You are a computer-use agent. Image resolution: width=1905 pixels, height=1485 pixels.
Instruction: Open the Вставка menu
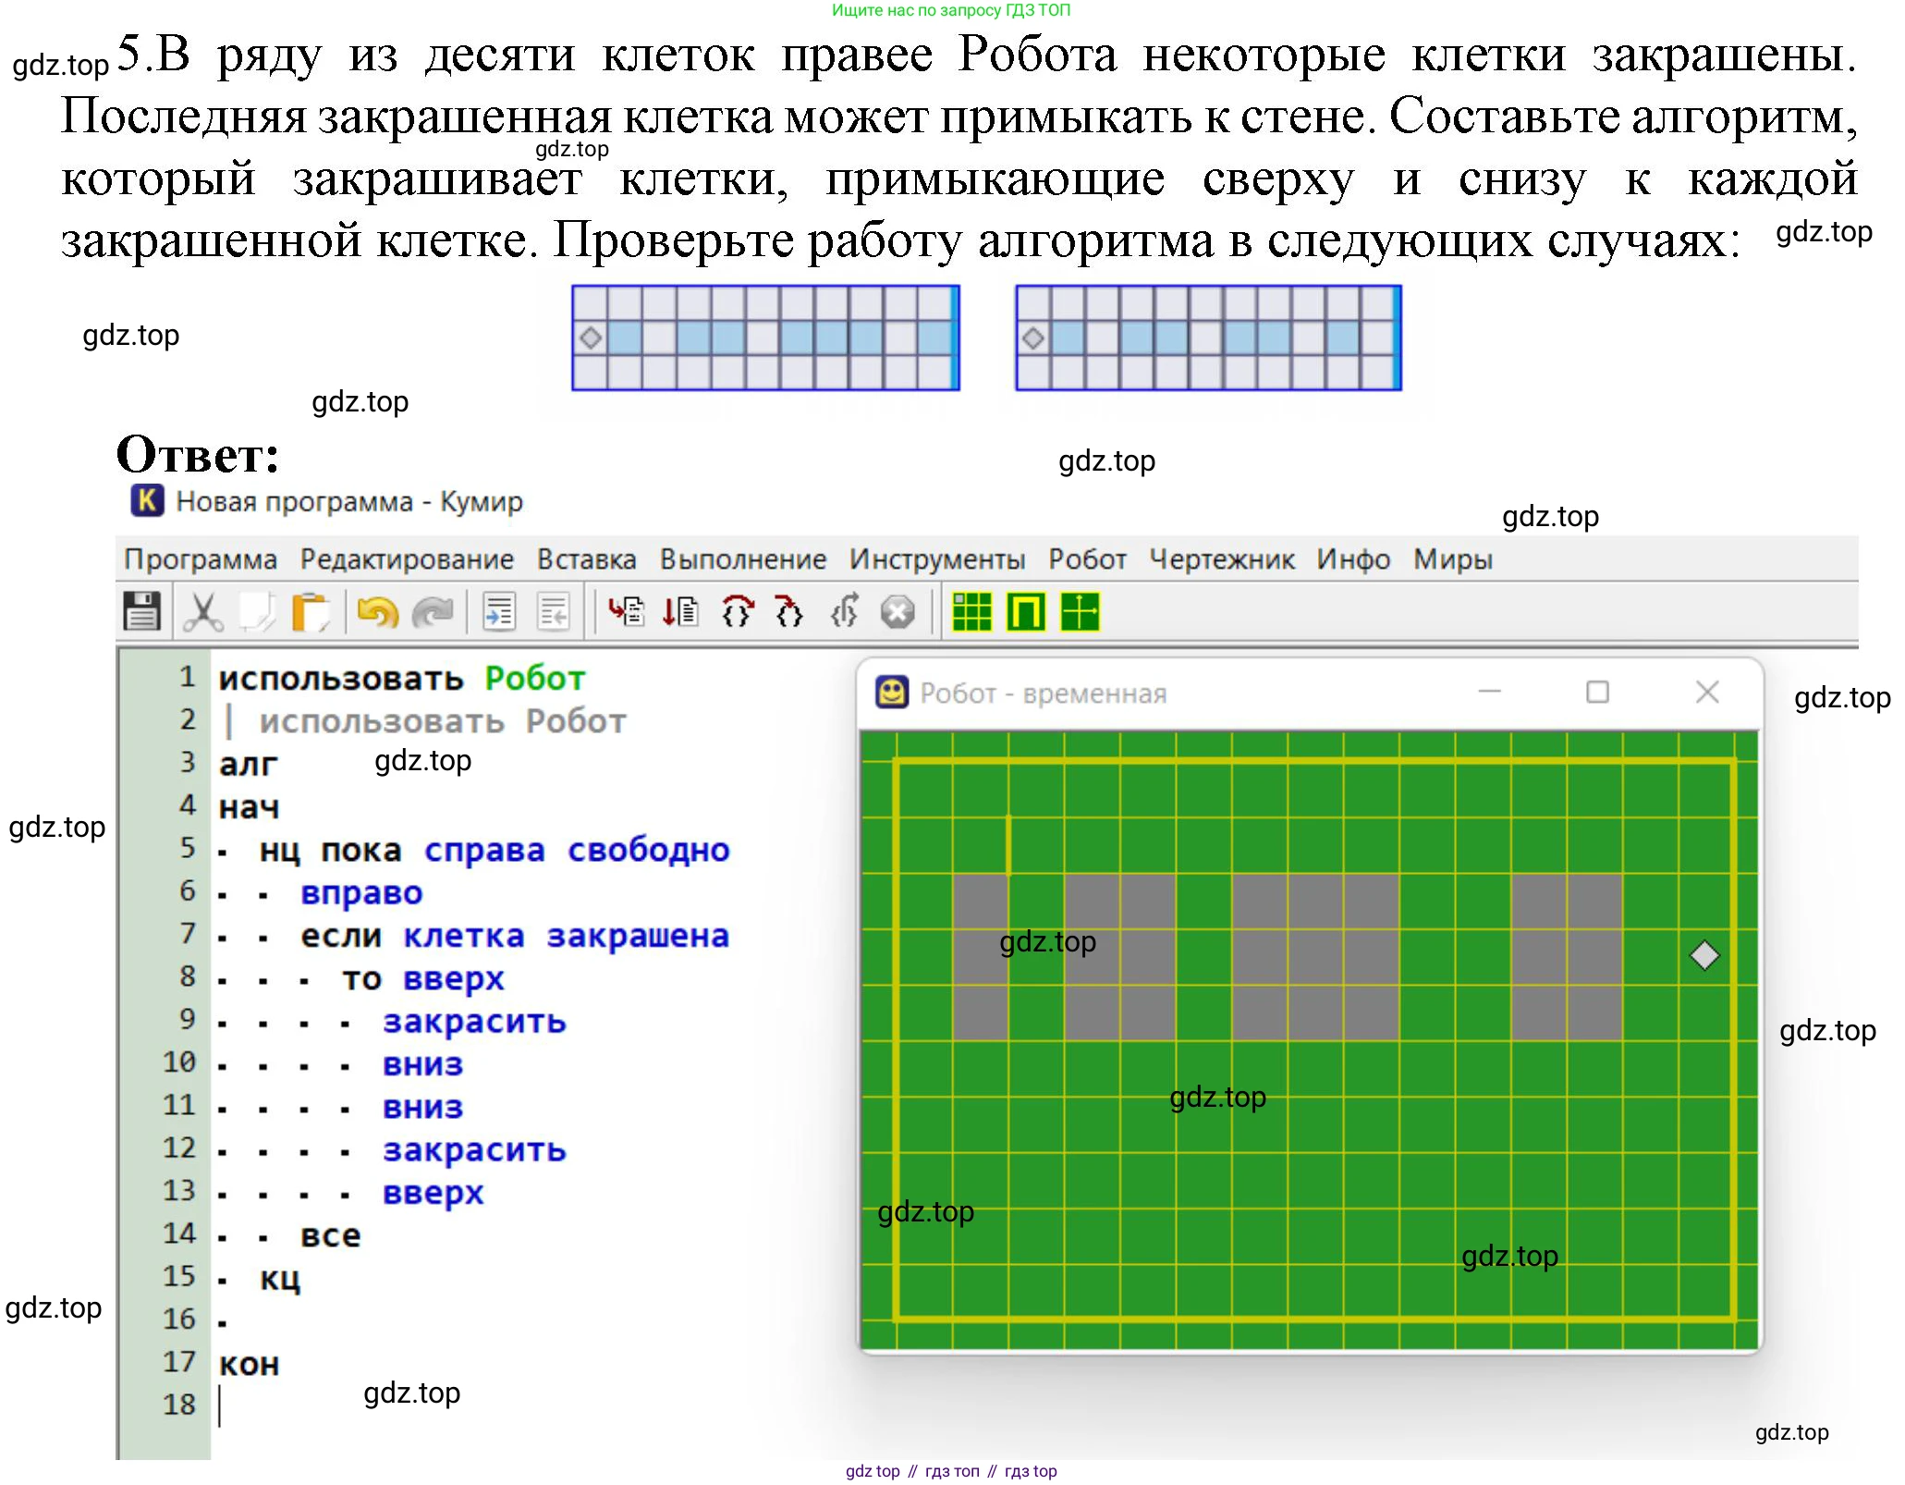(587, 558)
